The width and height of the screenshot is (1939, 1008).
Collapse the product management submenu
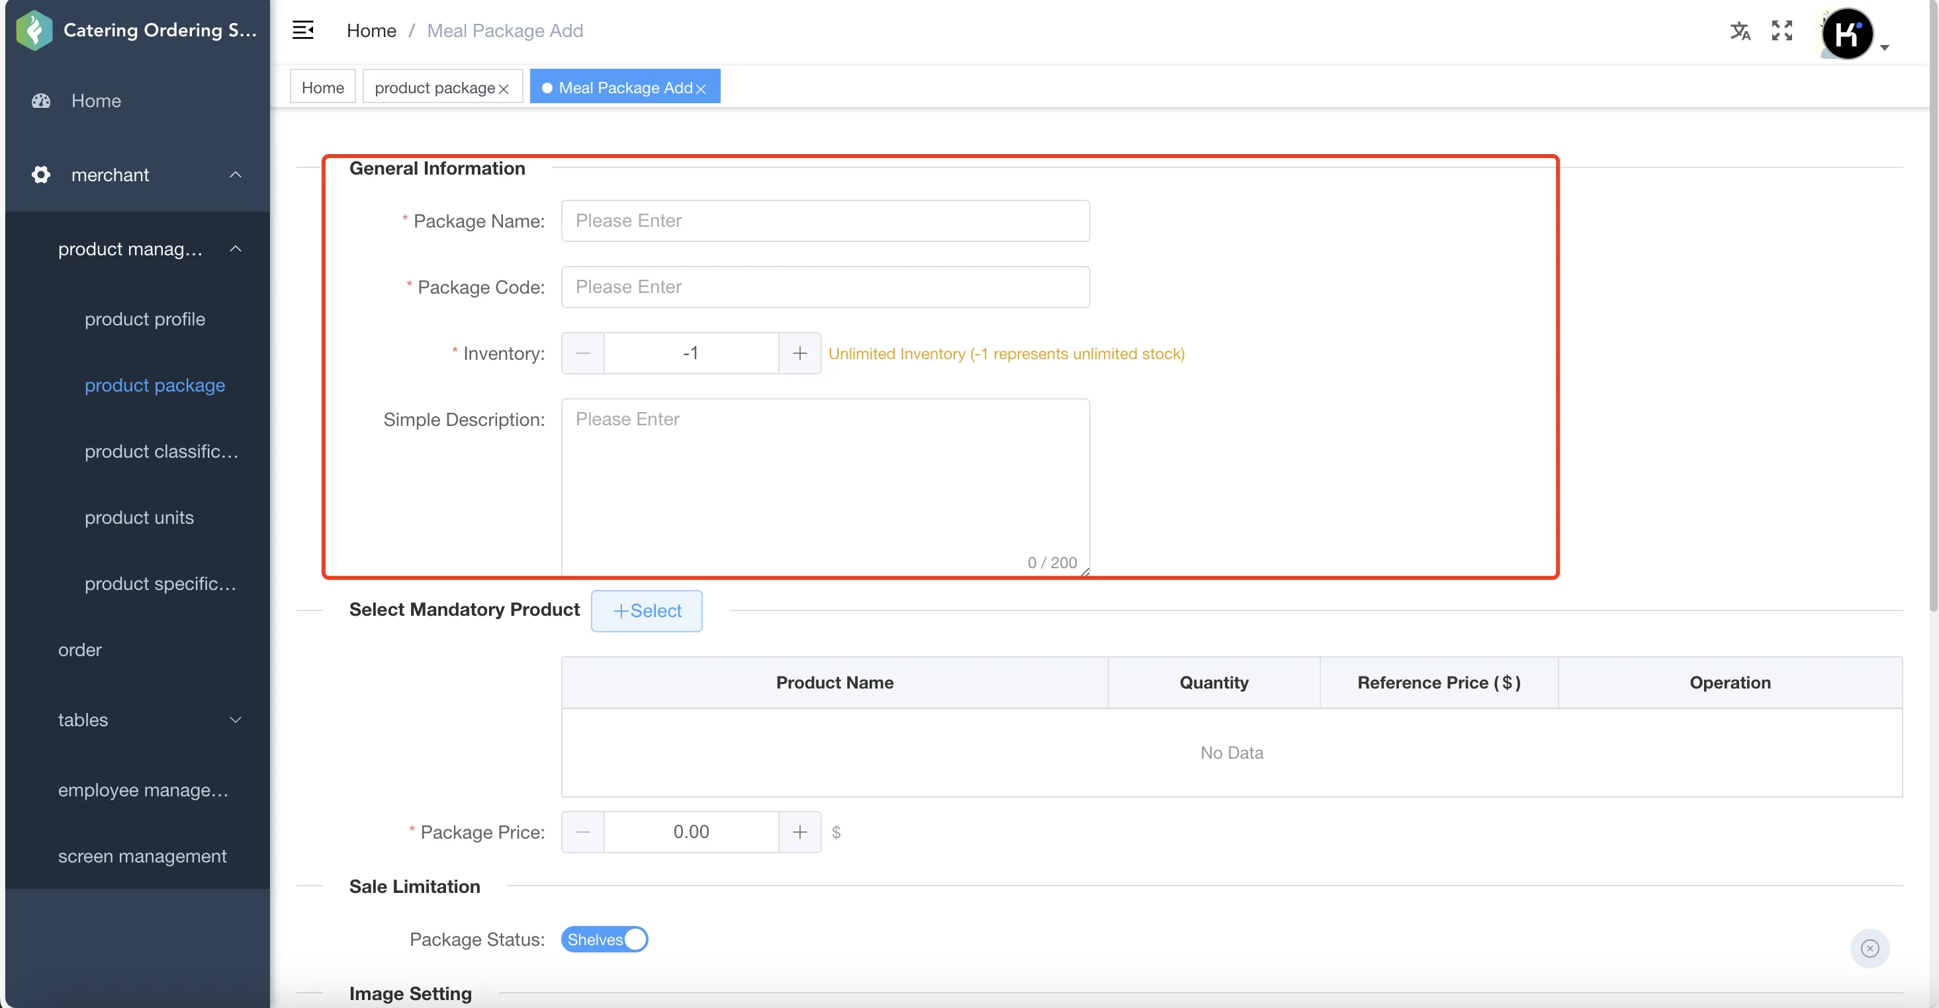pyautogui.click(x=236, y=248)
